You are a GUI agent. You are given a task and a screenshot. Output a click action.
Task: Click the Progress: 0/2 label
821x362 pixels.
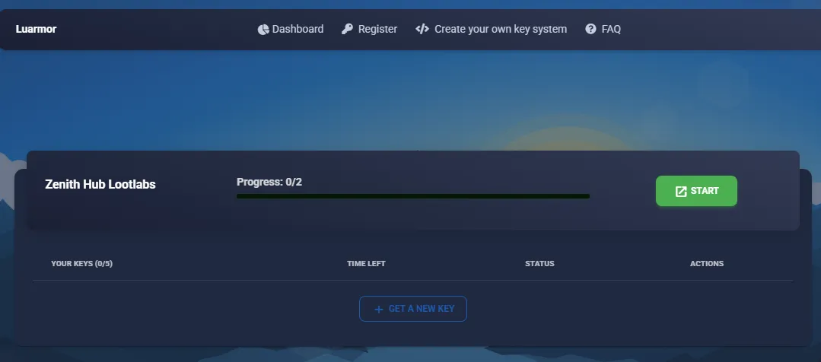pyautogui.click(x=269, y=182)
